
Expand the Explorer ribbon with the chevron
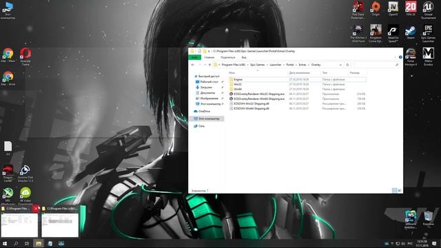coord(396,57)
